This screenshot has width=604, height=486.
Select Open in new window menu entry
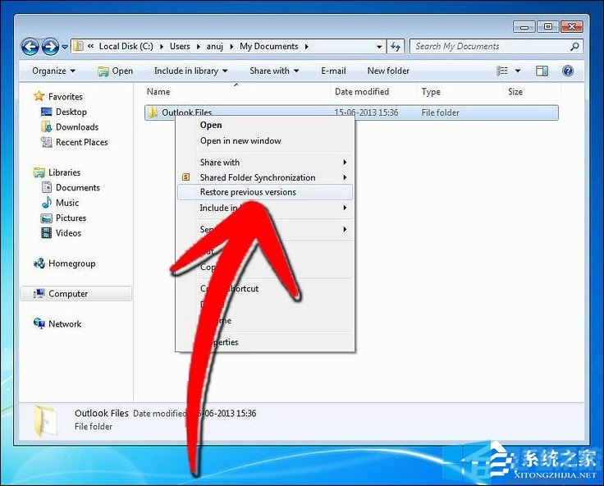[x=240, y=140]
